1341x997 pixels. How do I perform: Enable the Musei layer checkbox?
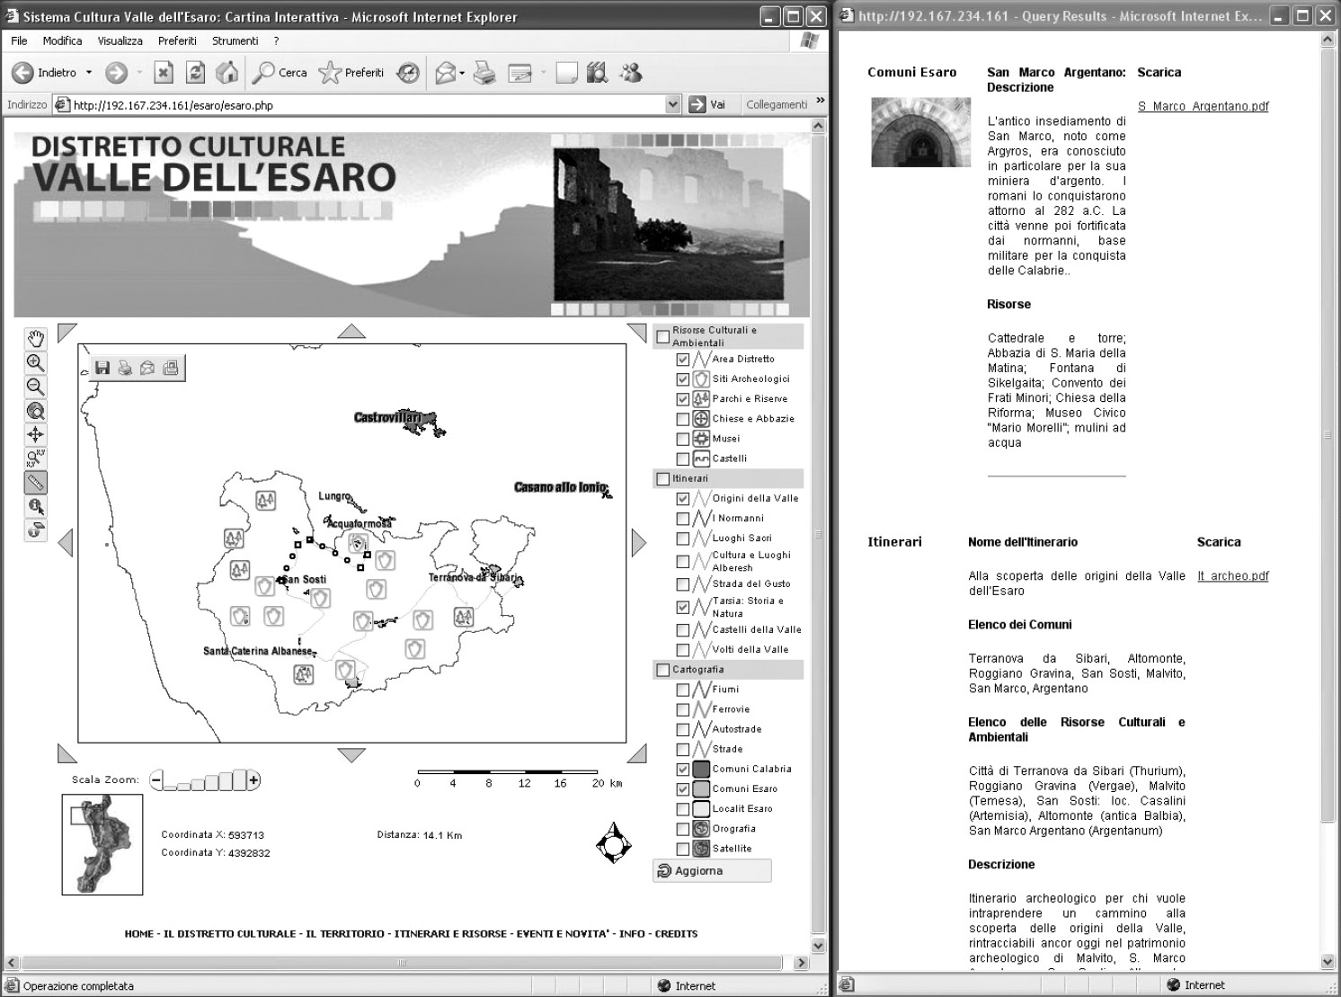[682, 439]
